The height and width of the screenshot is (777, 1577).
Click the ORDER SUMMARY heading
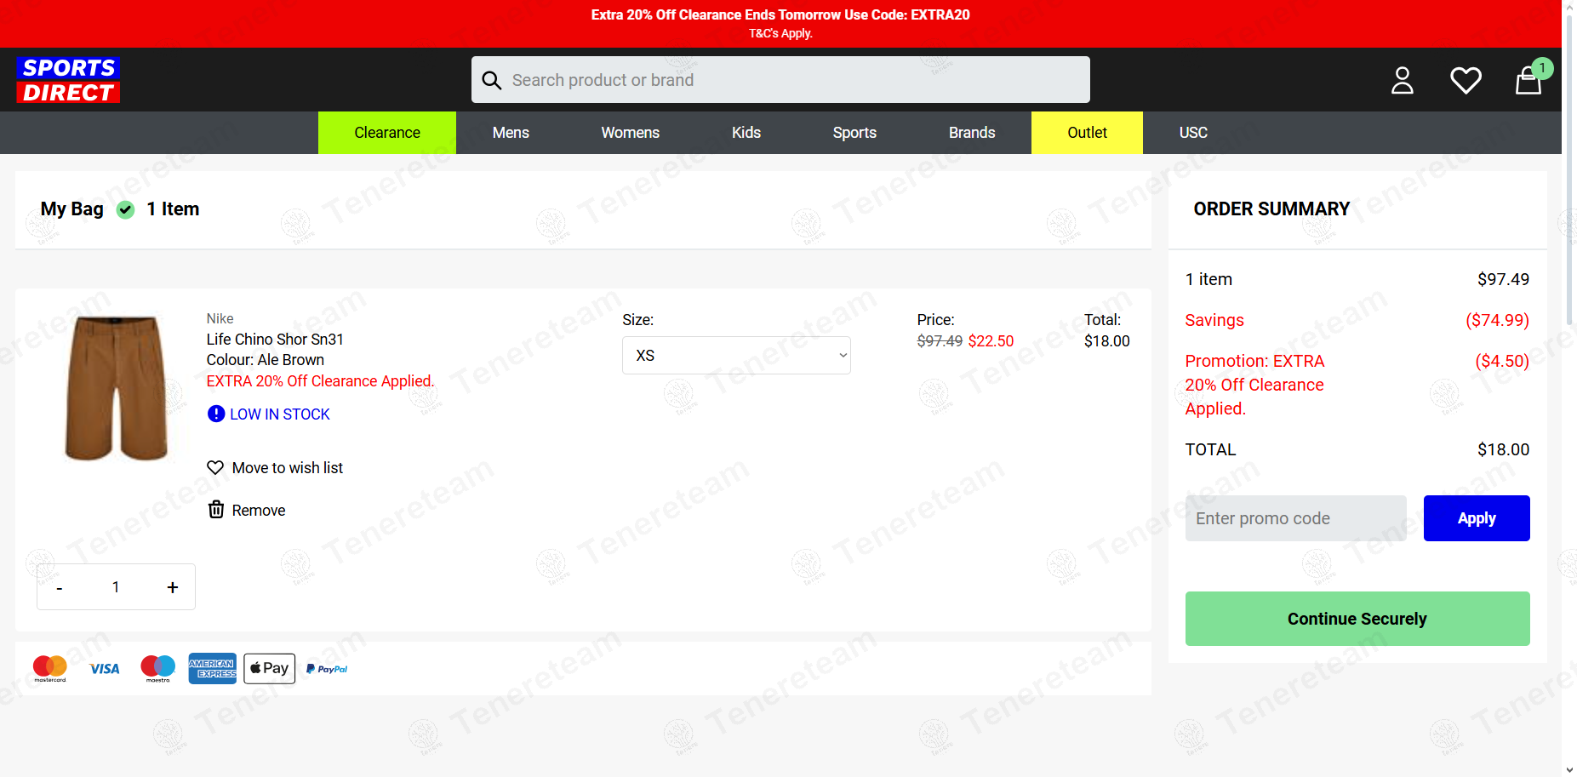pyautogui.click(x=1271, y=209)
